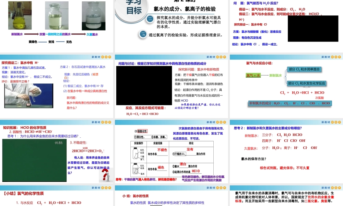Click the red text 棕色试剂瓶，避光保存；不可久置
Screen dimensions: 343x206
[284, 168]
